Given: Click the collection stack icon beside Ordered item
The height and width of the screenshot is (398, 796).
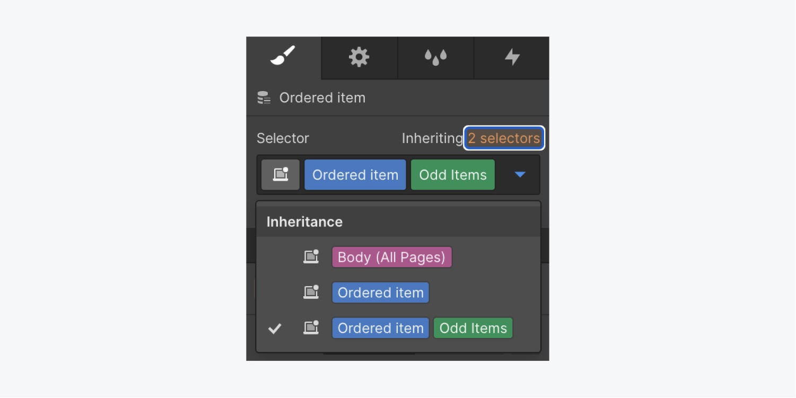Looking at the screenshot, I should tap(264, 98).
